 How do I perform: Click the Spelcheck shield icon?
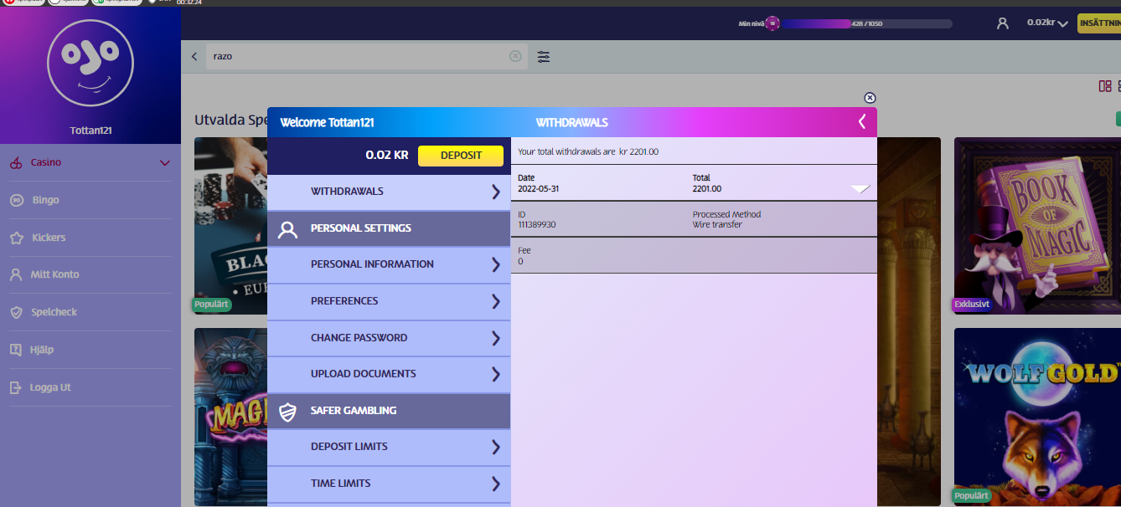[x=16, y=312]
